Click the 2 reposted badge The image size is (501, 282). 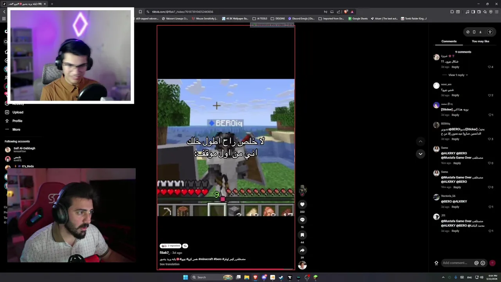[x=170, y=246]
